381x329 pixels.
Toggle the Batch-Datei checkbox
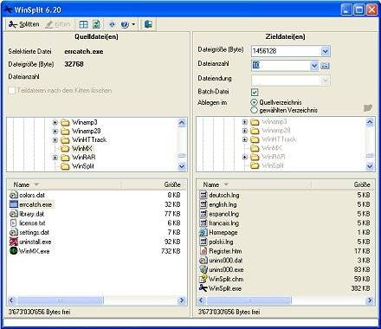coord(255,92)
